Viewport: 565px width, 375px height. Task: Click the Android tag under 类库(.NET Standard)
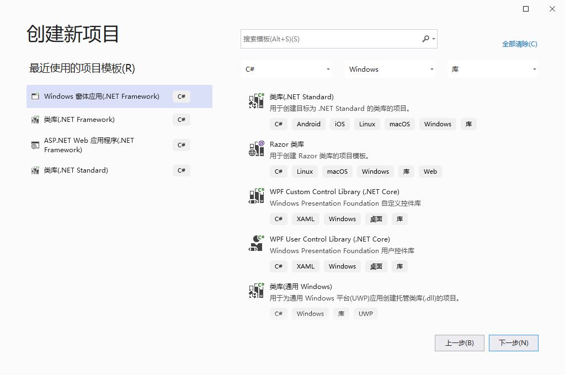pos(308,124)
